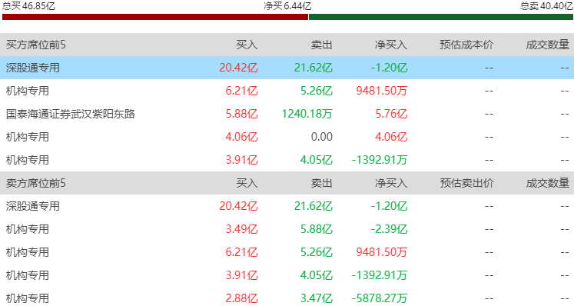Image resolution: width=574 pixels, height=306 pixels.
Task: Click the -5878.27万 net buy value
Action: coord(380,298)
